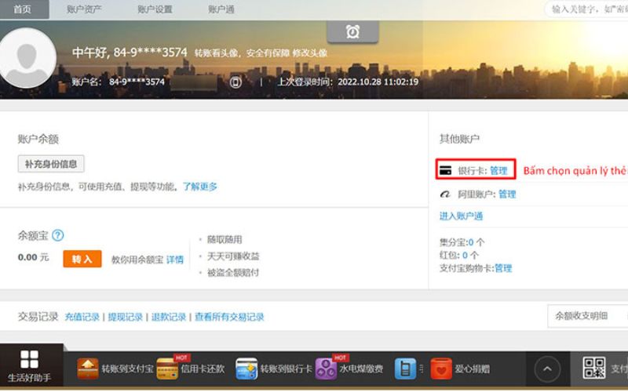Viewport: 628px width, 392px height.
Task: Click the blue mobile phone top-up icon
Action: (405, 368)
